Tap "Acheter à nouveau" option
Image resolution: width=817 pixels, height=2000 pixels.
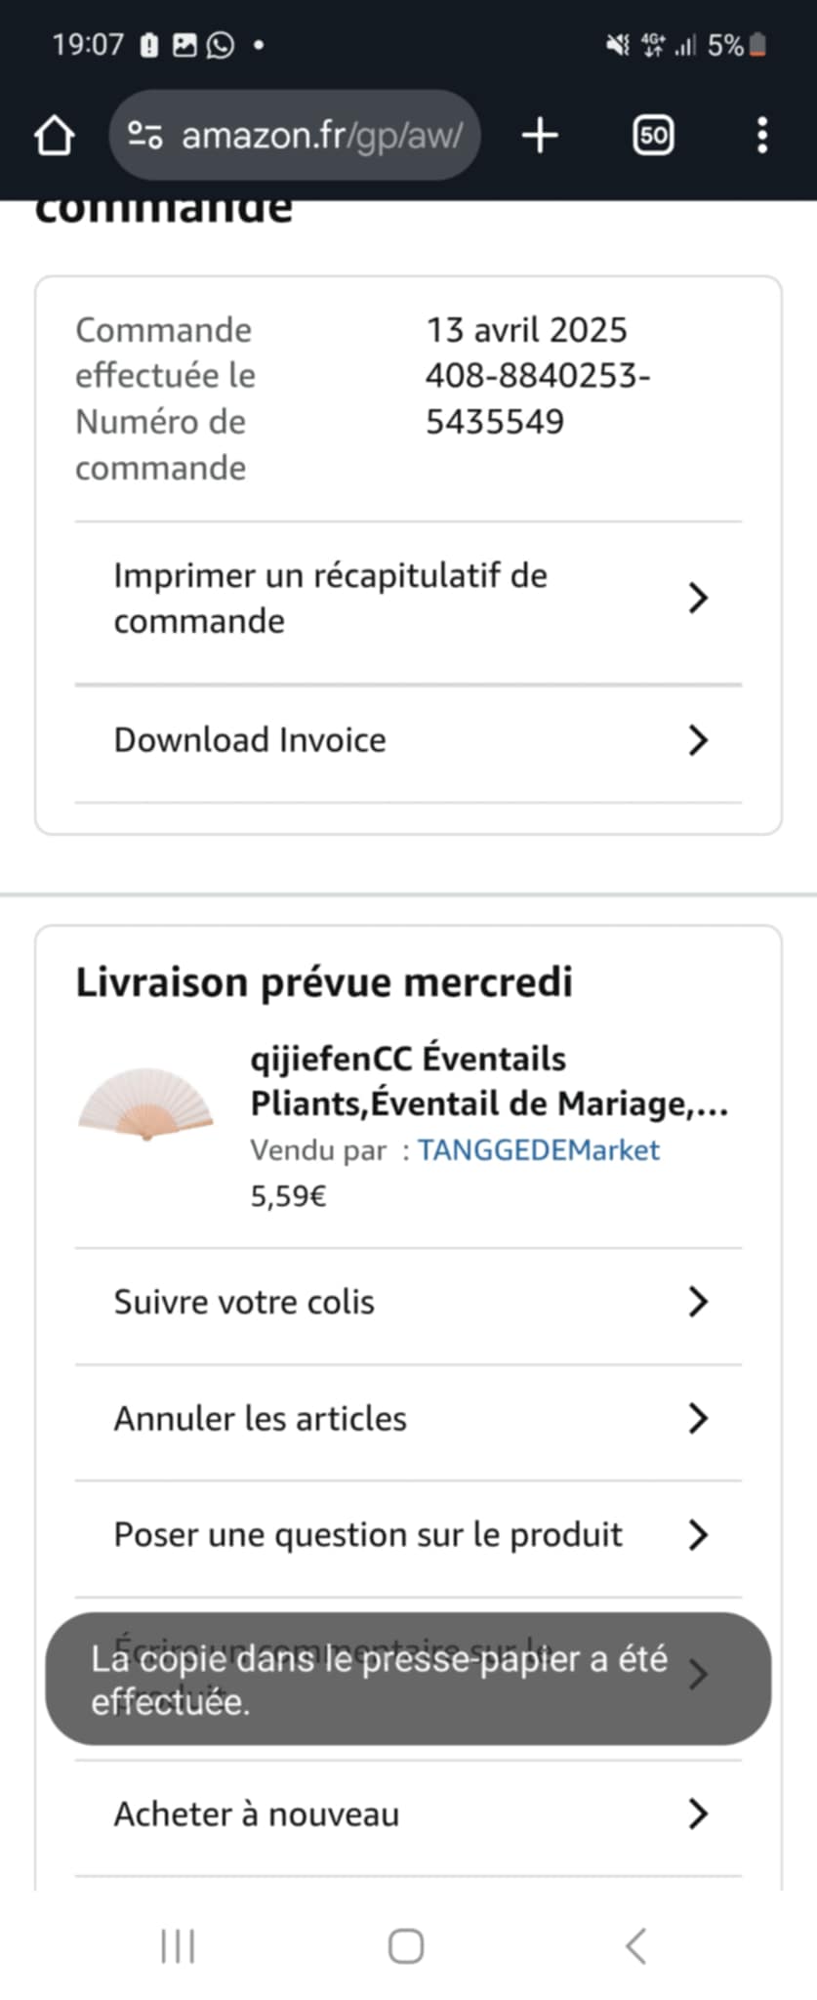pos(257,1813)
